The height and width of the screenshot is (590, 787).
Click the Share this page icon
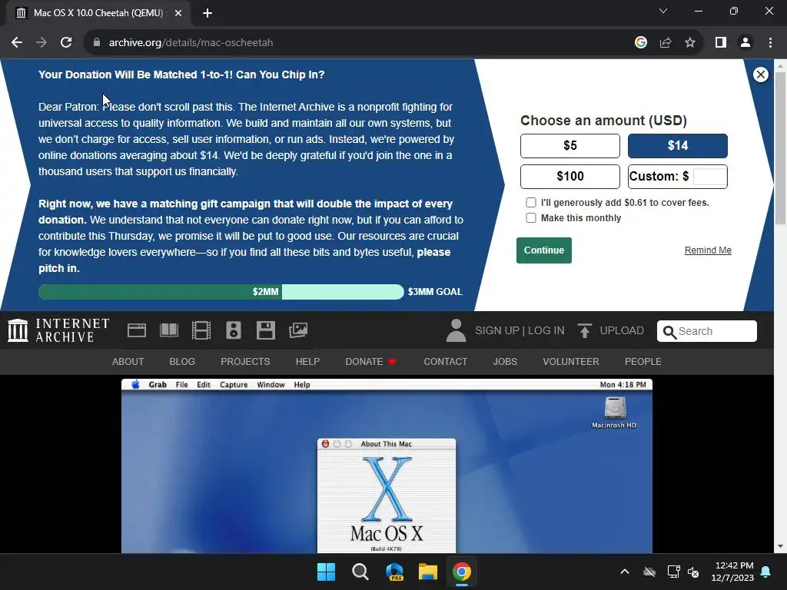(666, 43)
